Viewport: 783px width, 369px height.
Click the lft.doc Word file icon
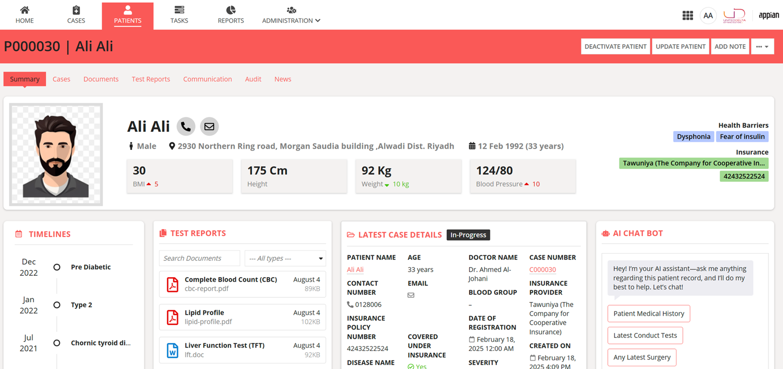[x=173, y=350]
